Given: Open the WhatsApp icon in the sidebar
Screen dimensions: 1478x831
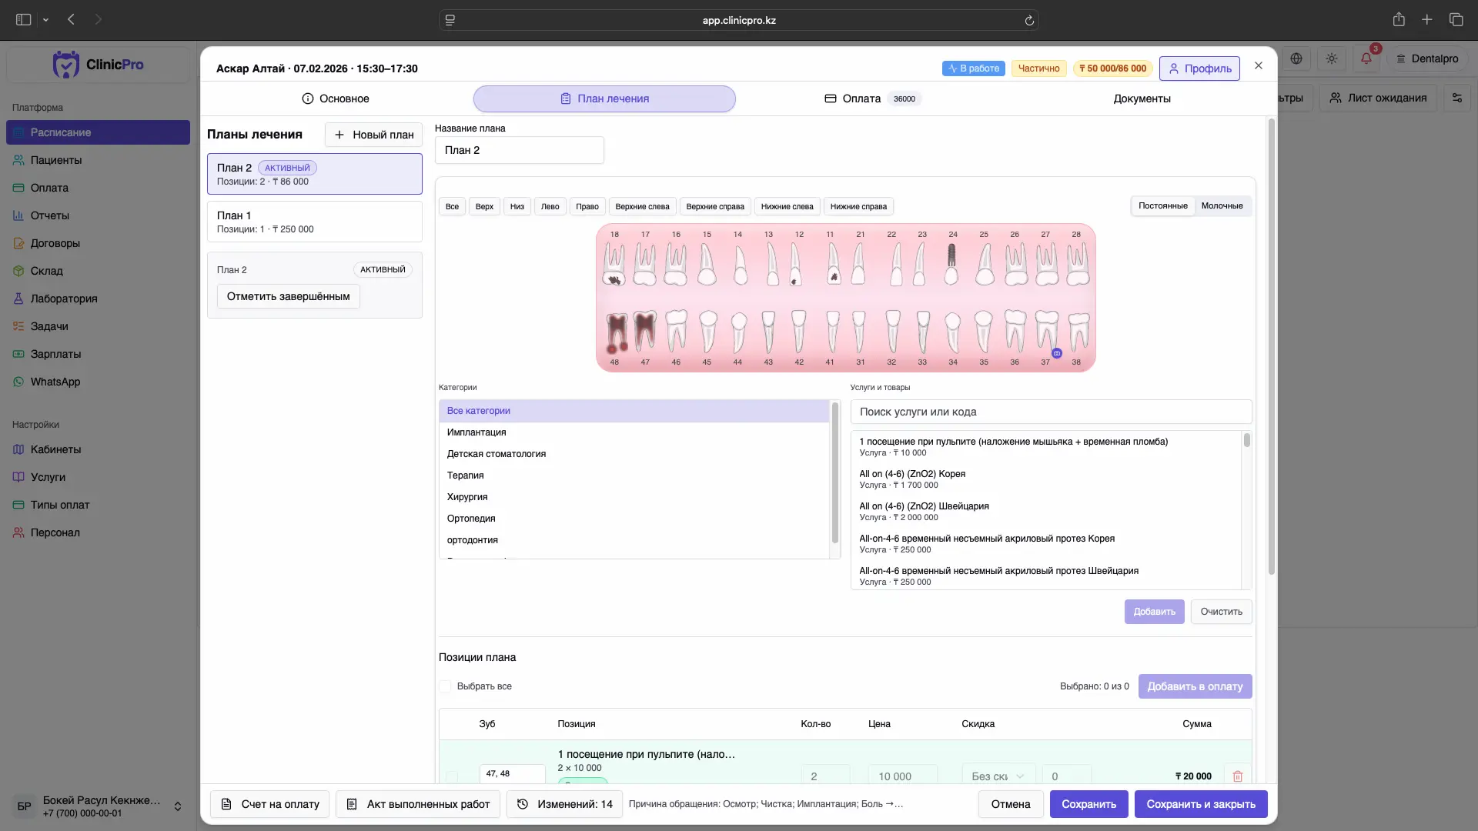Looking at the screenshot, I should click(18, 382).
